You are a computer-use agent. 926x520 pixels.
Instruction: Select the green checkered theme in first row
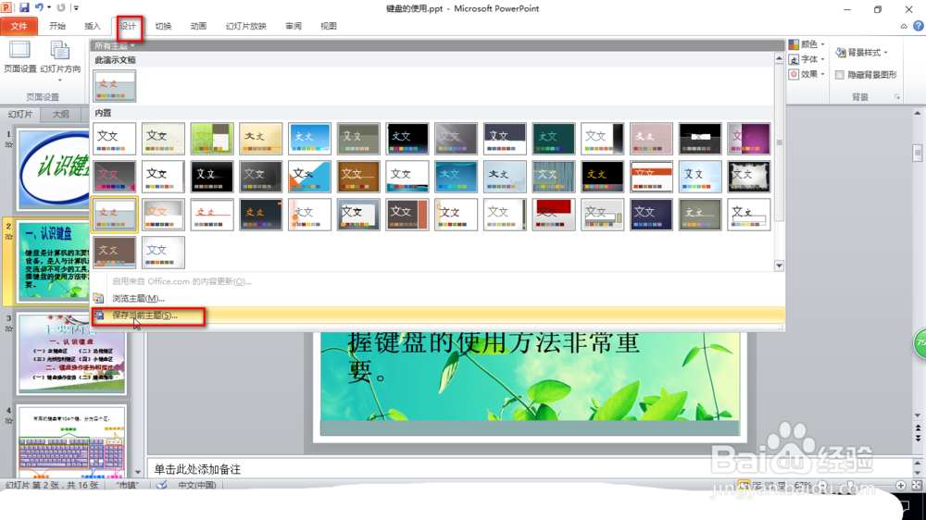point(212,138)
